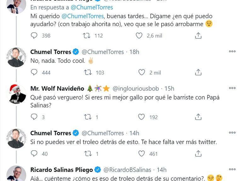
Task: Like Mr. Wolf Navideño's tweet with 192 likes
Action: click(142, 117)
